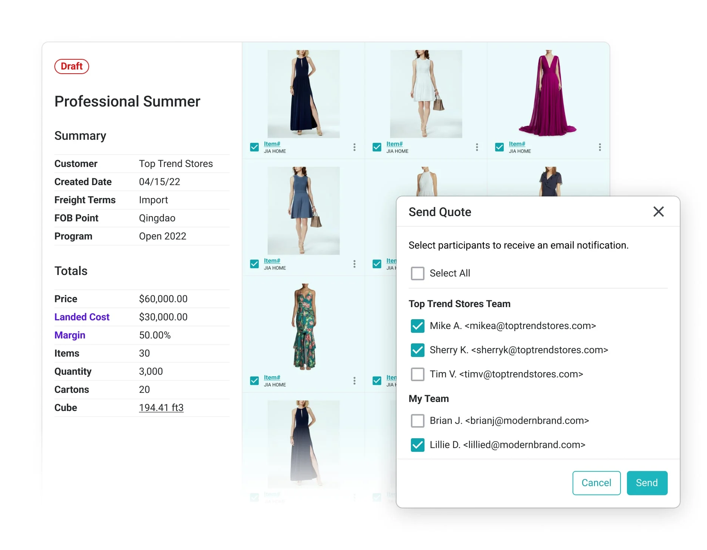Click the Margin link in Totals
Image resolution: width=707 pixels, height=550 pixels.
[x=70, y=335]
